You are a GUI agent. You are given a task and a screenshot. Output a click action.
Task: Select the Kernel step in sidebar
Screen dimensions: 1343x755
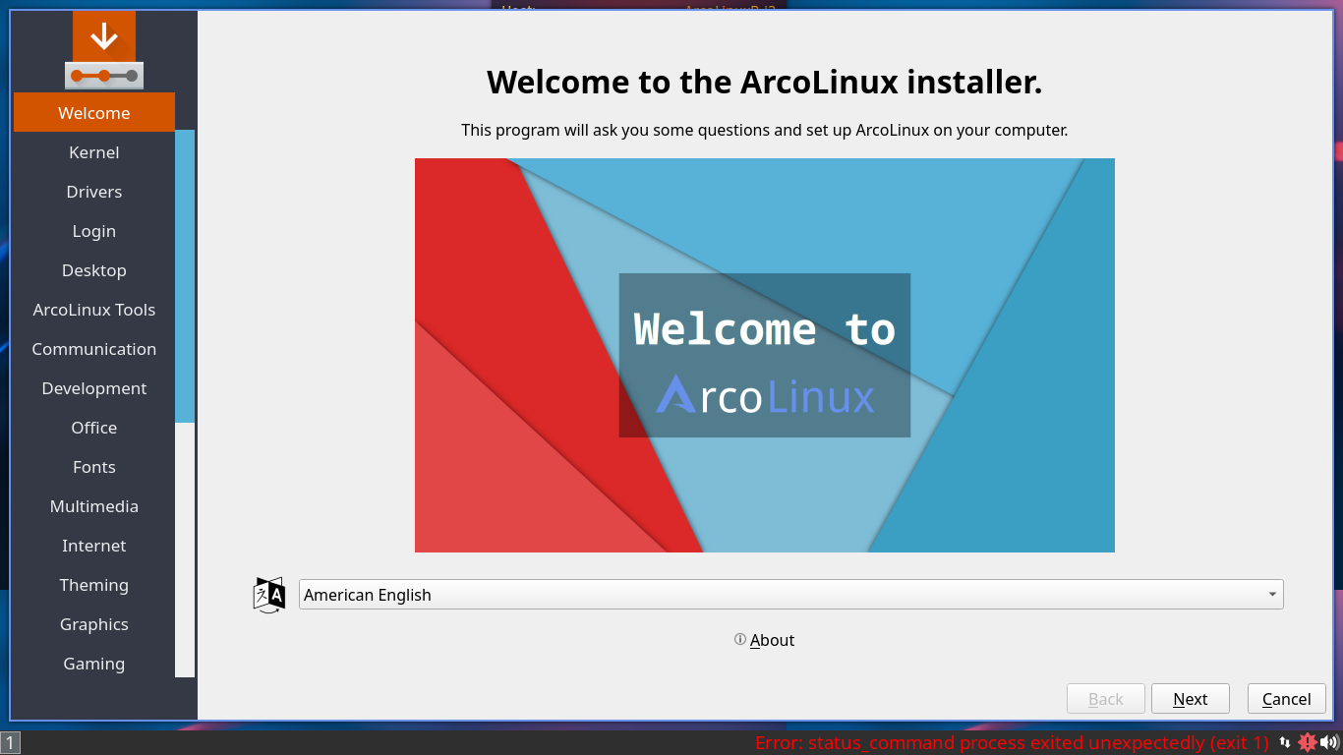[94, 152]
